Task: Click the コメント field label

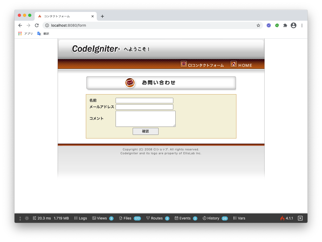Action: (x=96, y=119)
